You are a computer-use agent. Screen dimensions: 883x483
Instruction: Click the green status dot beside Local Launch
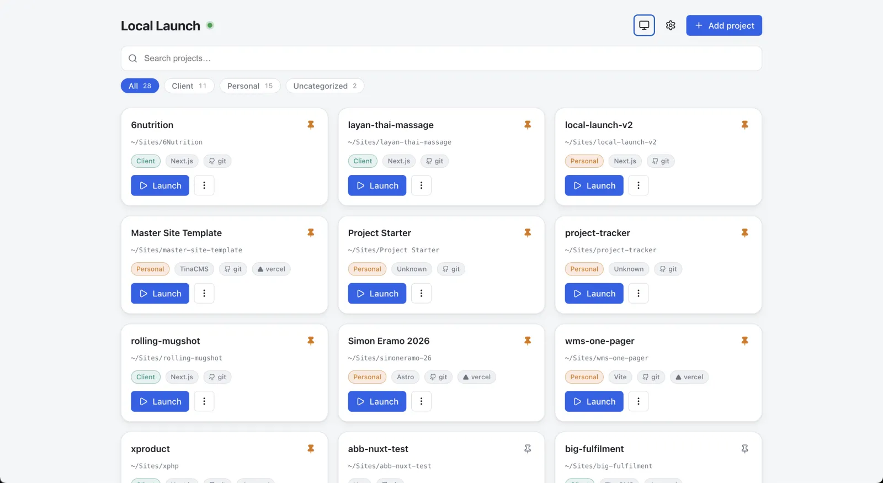(x=210, y=25)
